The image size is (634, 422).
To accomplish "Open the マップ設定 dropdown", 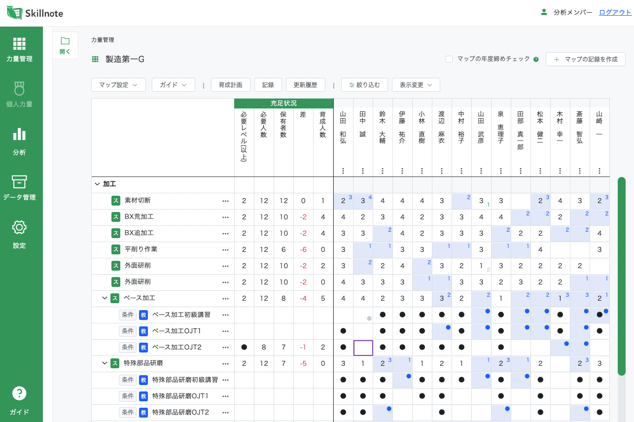I will pyautogui.click(x=118, y=84).
